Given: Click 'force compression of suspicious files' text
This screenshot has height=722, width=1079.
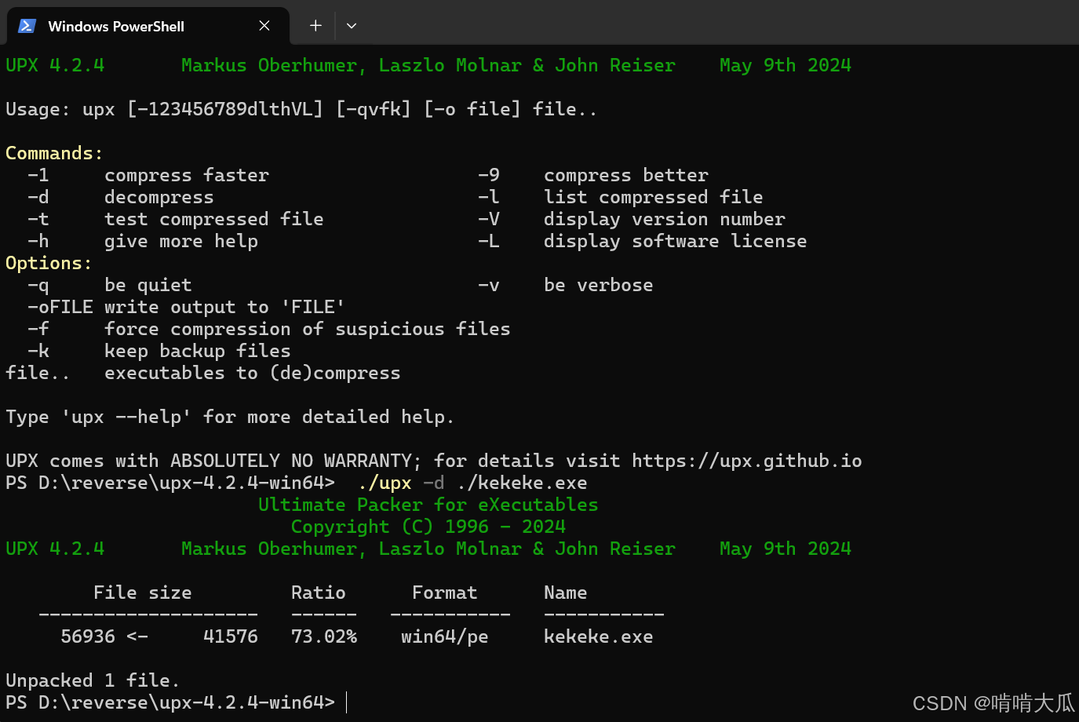Looking at the screenshot, I should [x=308, y=329].
